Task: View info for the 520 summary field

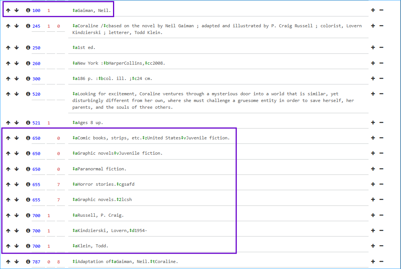Action: (28, 94)
